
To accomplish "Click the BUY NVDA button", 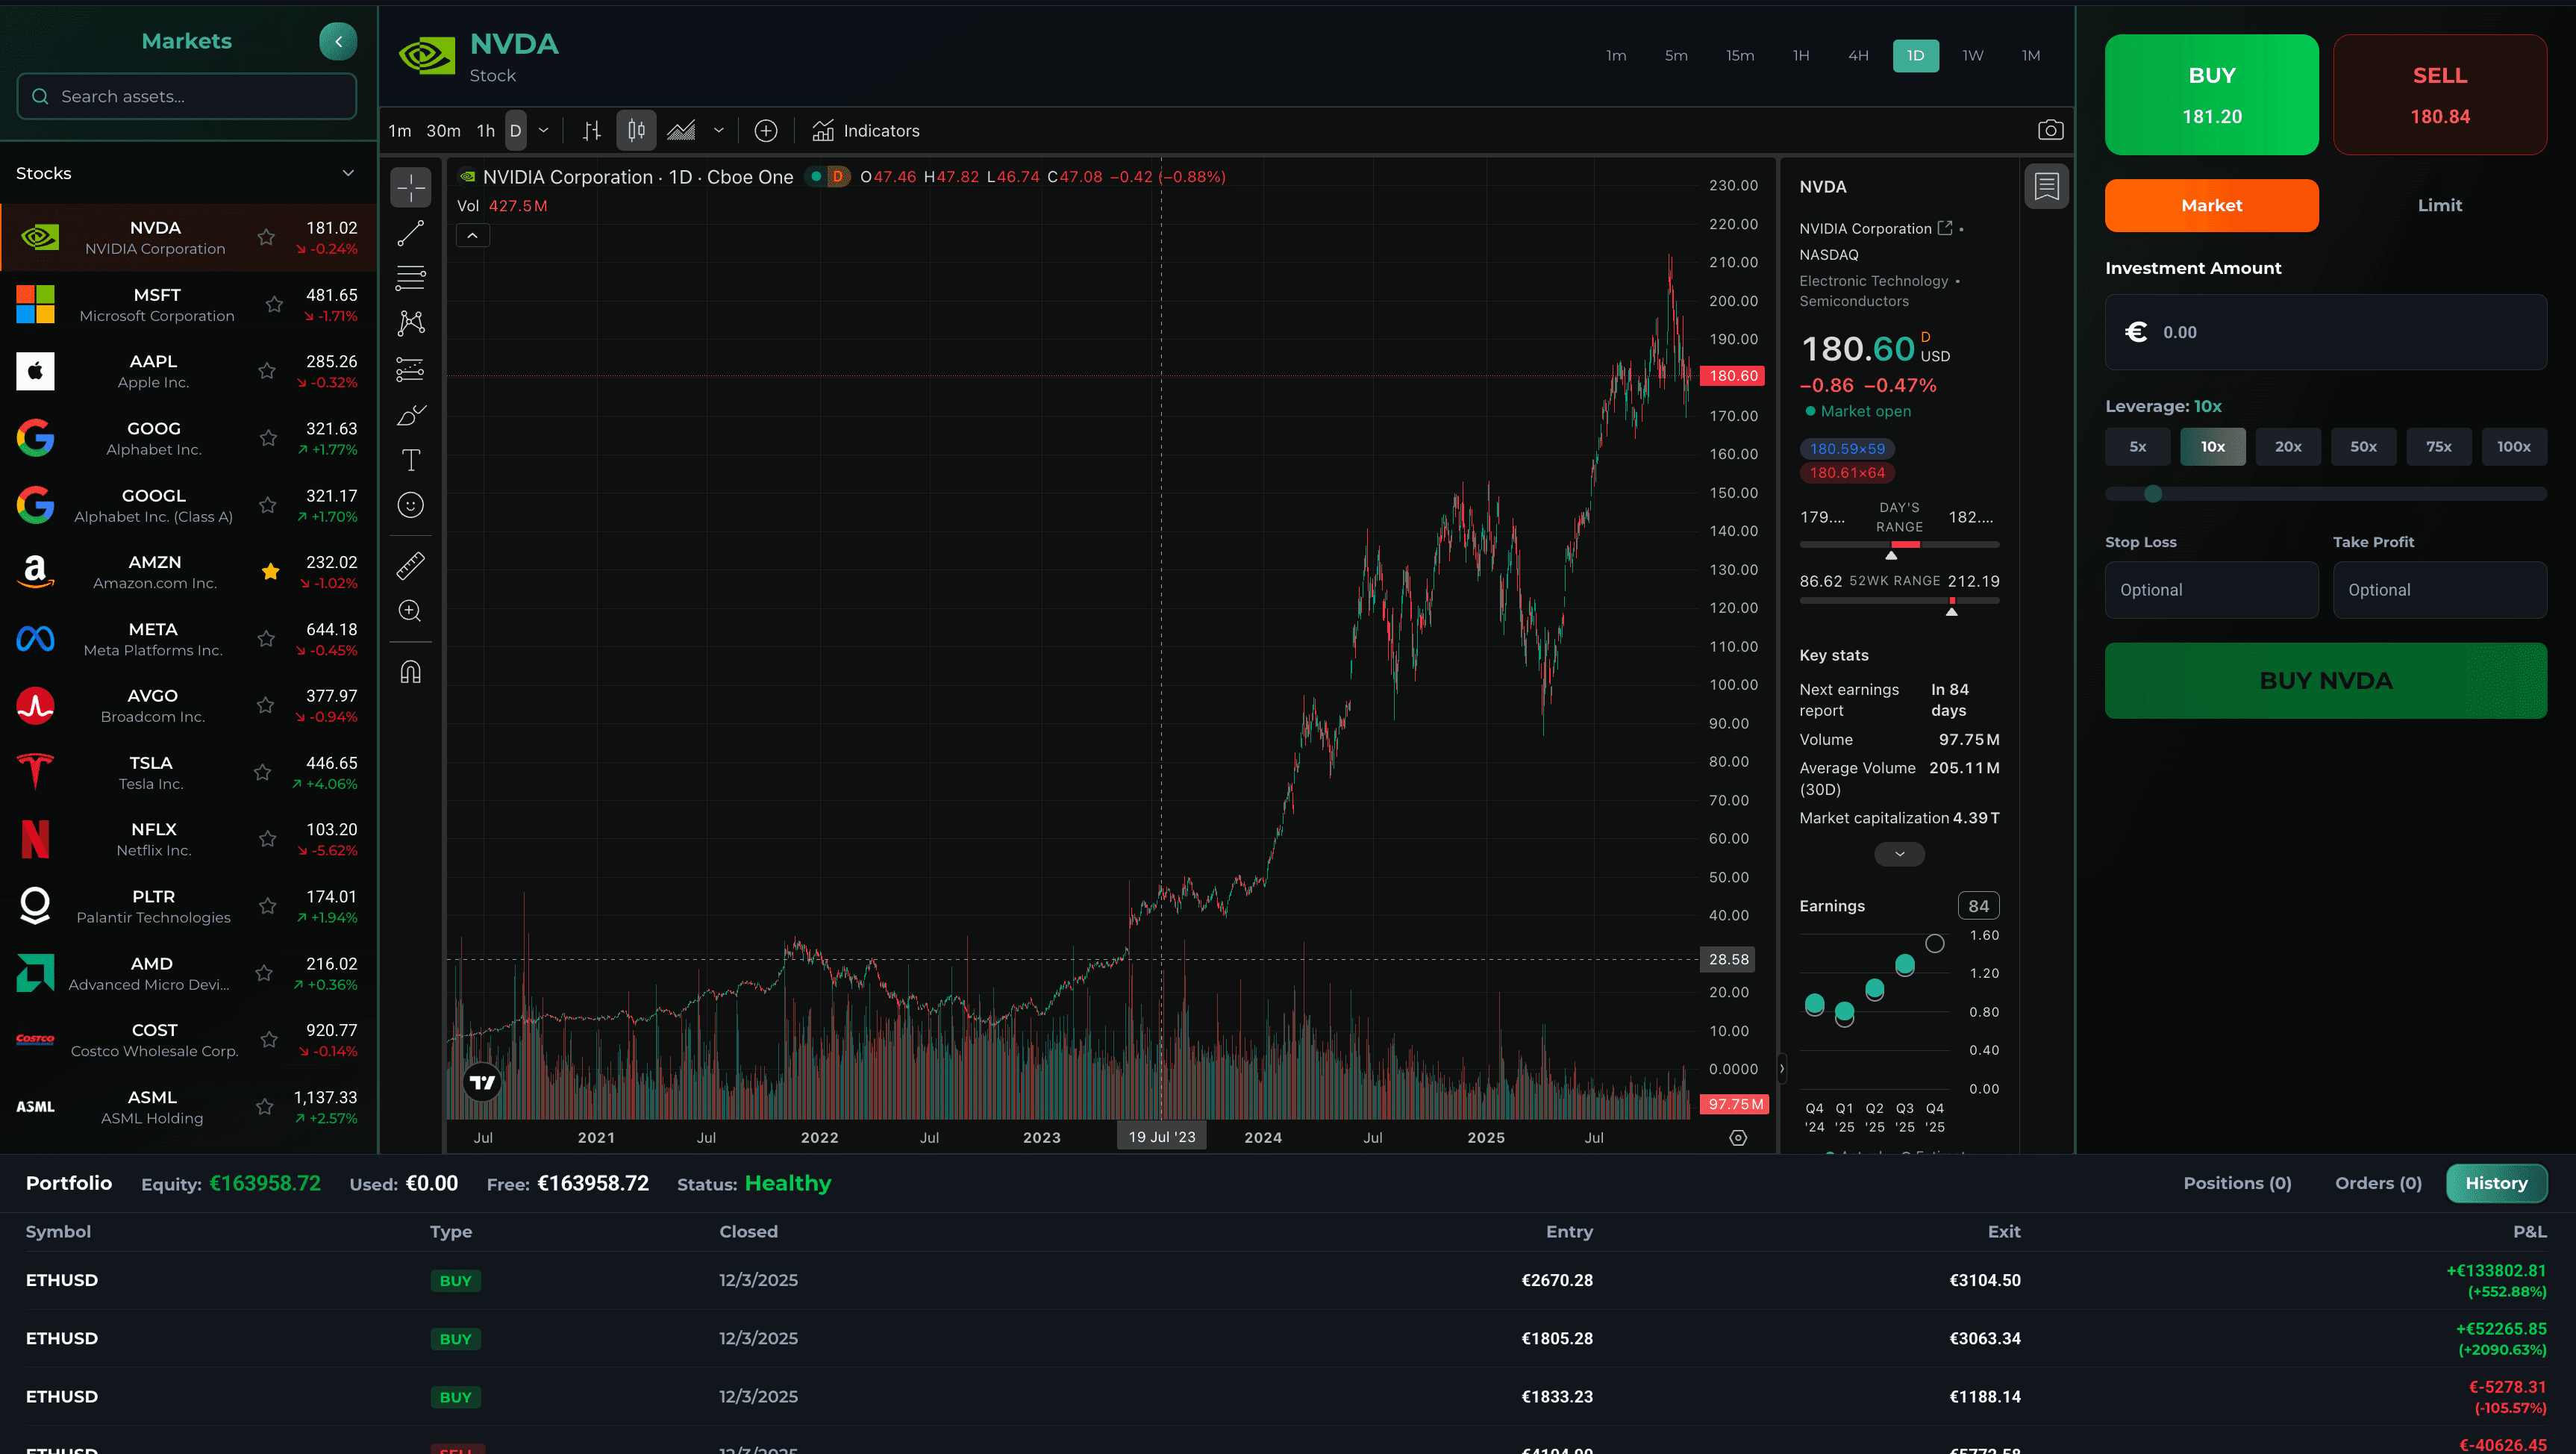I will point(2325,680).
